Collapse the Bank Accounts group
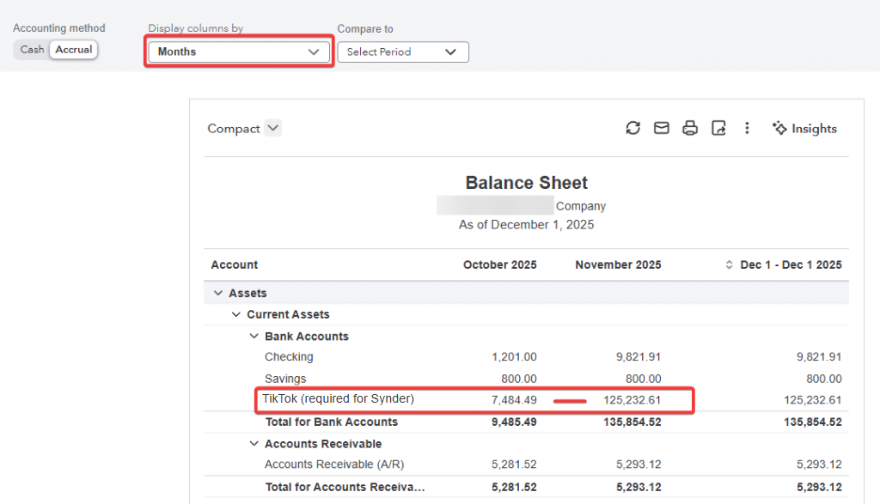 (x=254, y=337)
